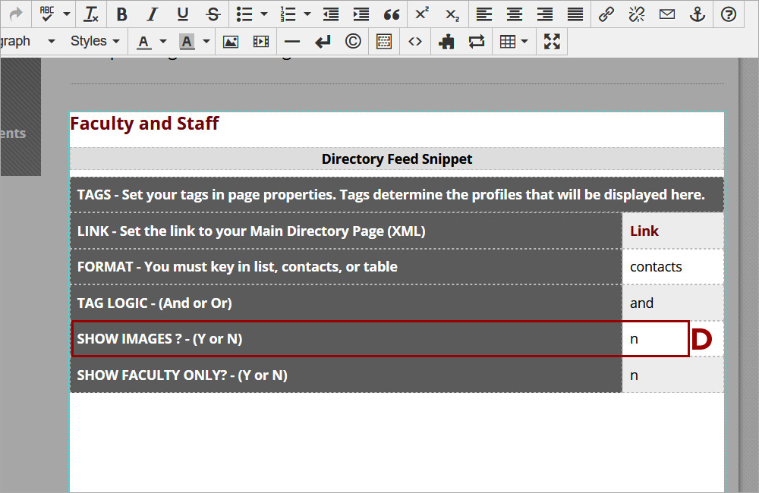Screen dimensions: 759x493
Task: Click the unlink icon
Action: 636,14
